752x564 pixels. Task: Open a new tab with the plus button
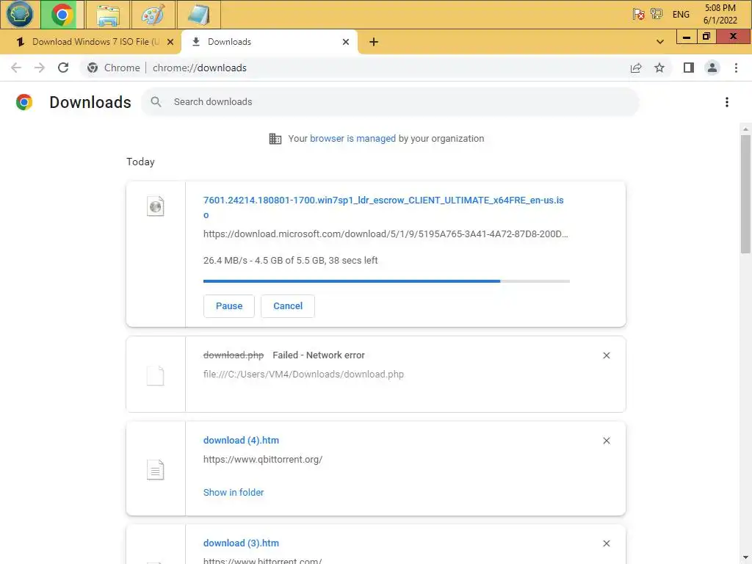coord(374,42)
